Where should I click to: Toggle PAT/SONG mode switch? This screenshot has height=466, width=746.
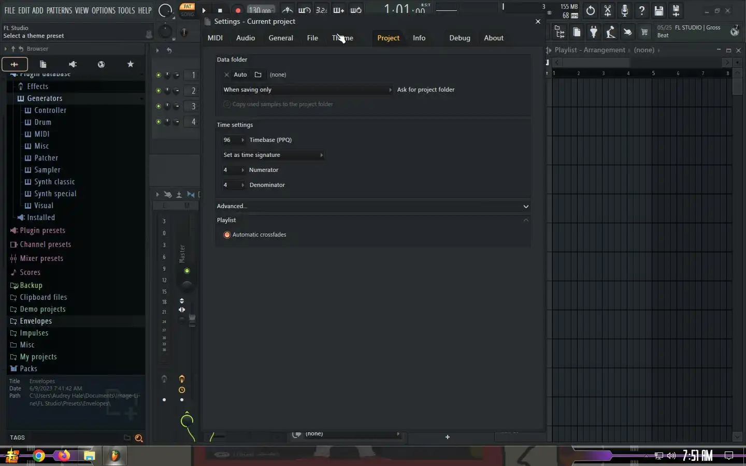(188, 10)
